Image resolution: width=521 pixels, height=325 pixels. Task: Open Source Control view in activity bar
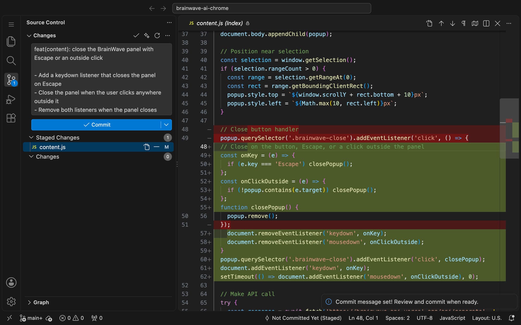(x=11, y=80)
